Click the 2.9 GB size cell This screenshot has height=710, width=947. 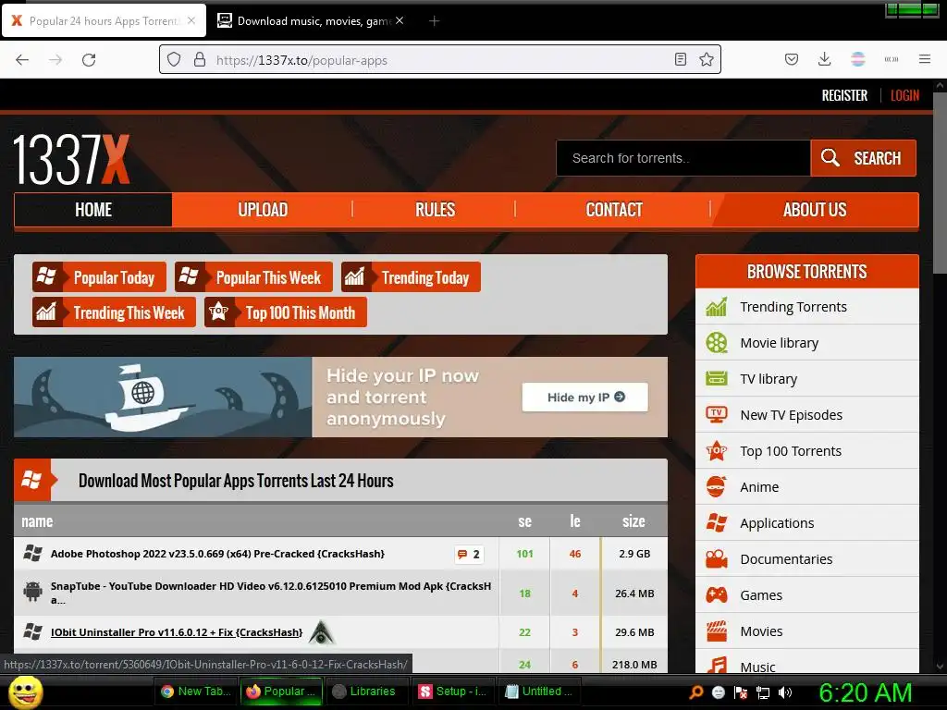[634, 554]
